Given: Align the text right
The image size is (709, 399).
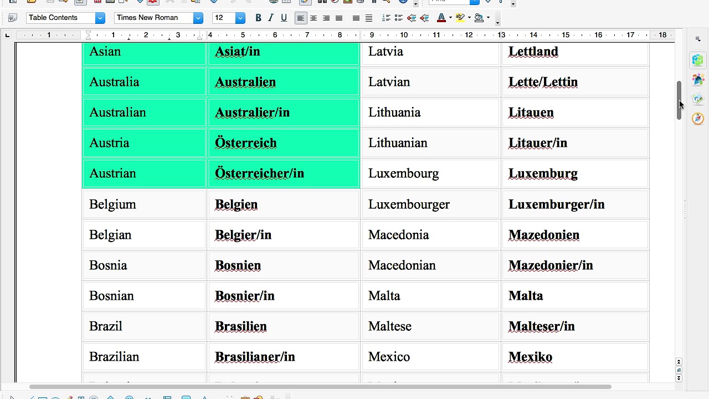Looking at the screenshot, I should tap(326, 18).
